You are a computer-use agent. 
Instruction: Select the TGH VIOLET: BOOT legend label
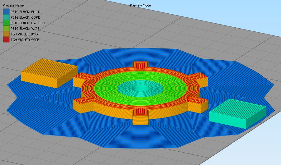(25, 34)
